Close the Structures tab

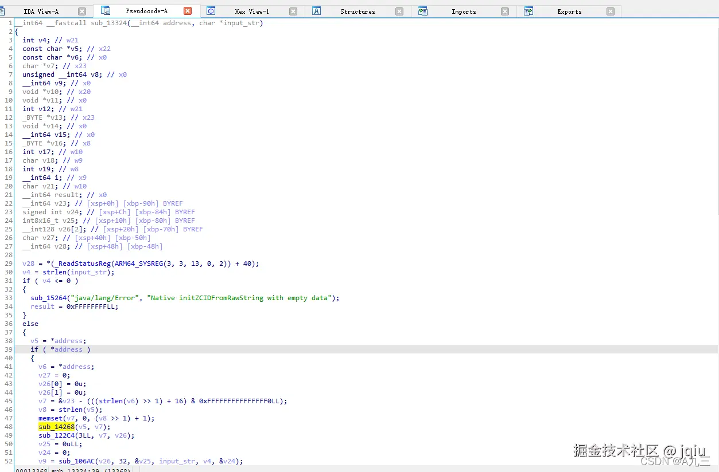click(399, 11)
